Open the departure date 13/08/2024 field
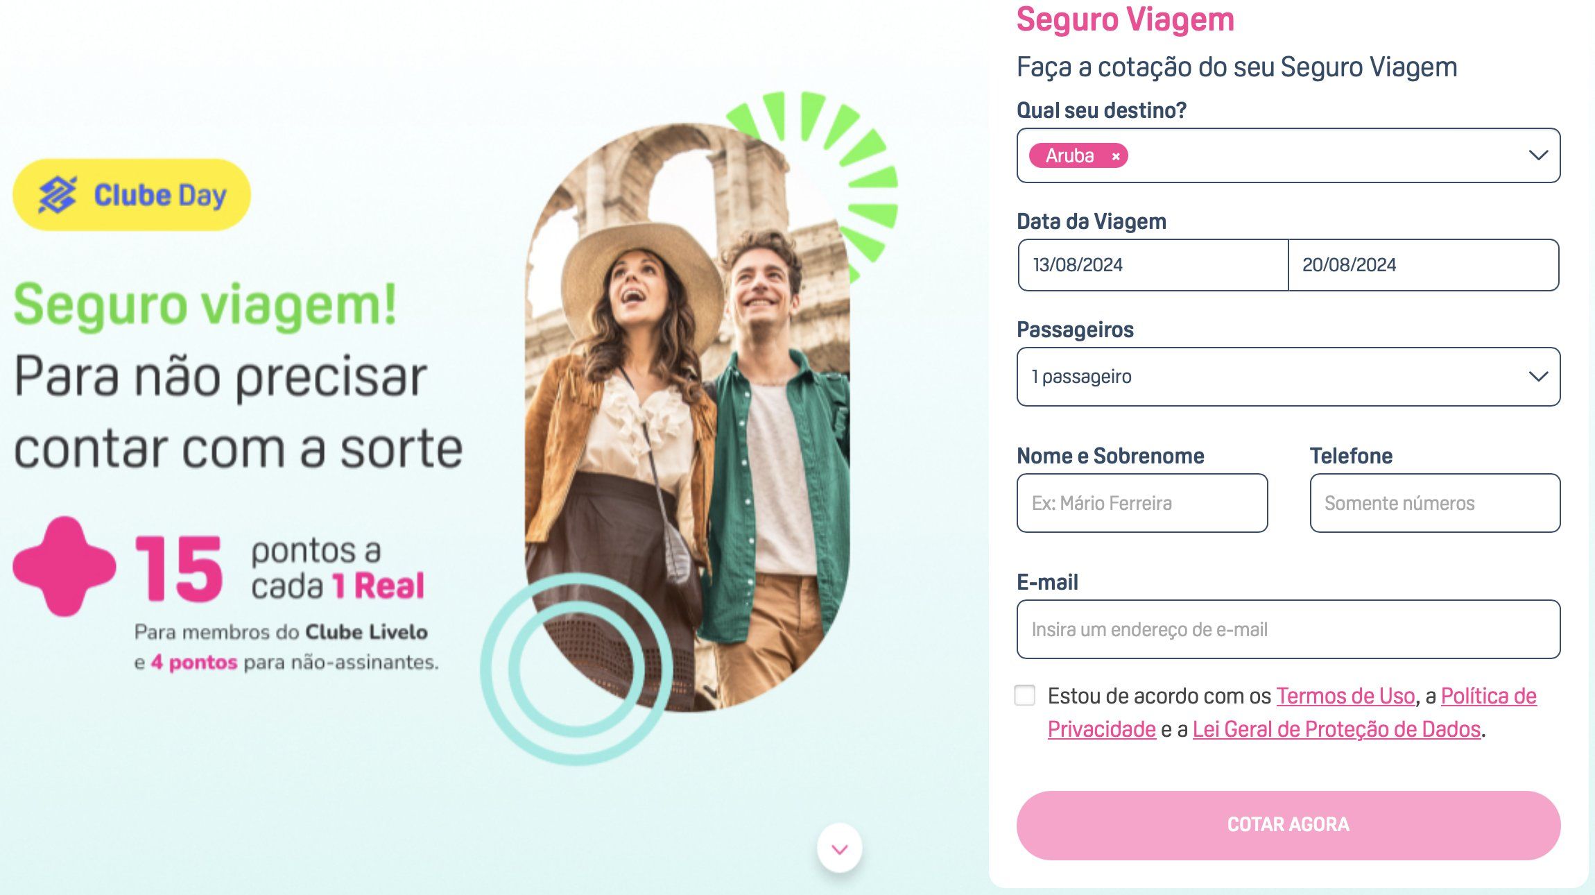This screenshot has height=895, width=1595. point(1153,265)
